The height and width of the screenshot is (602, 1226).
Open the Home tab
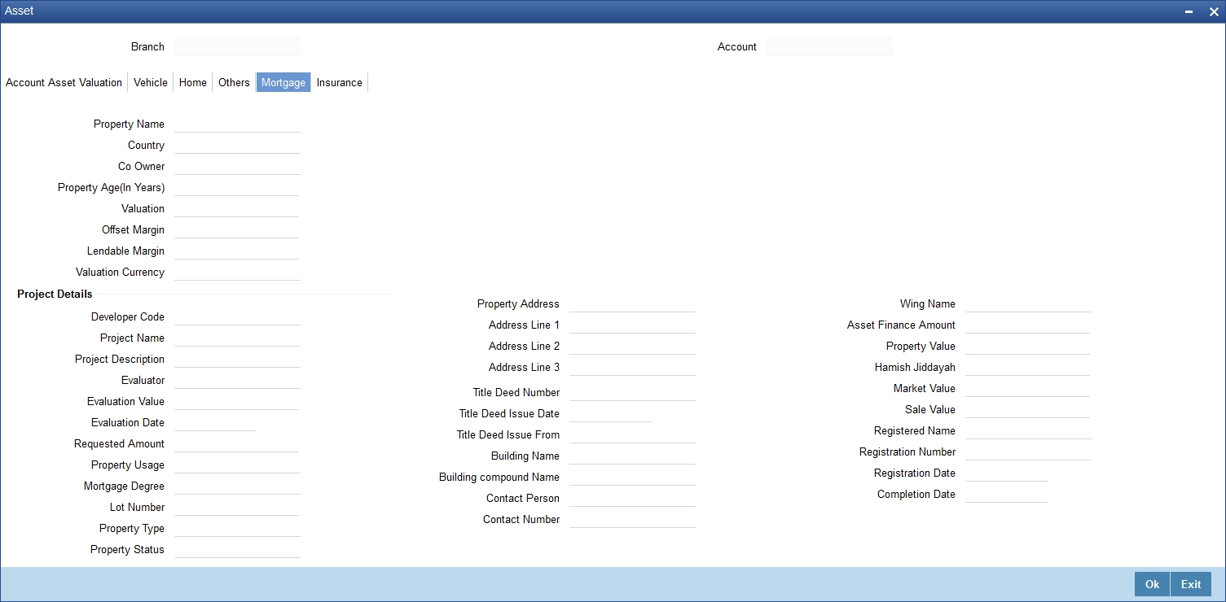click(193, 82)
